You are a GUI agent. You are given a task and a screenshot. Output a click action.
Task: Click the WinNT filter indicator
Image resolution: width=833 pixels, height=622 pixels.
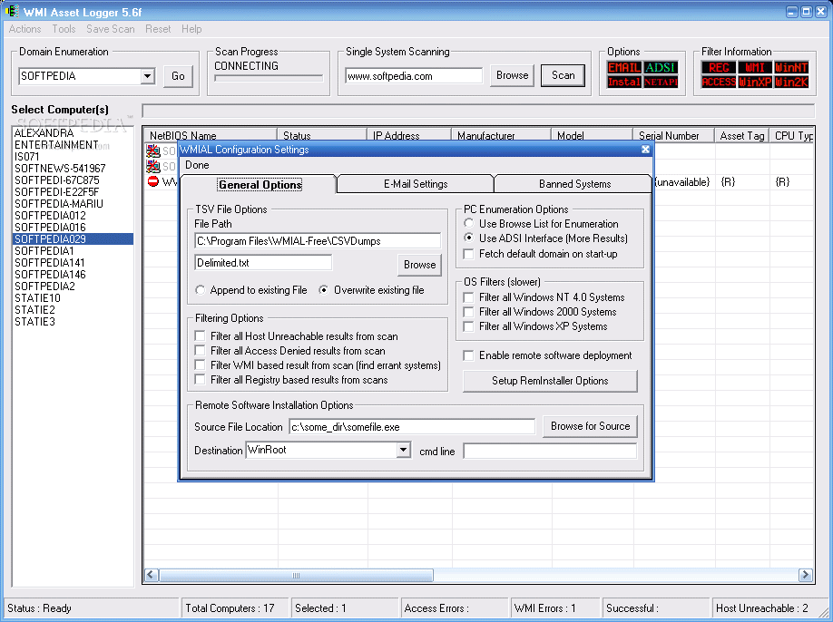[x=791, y=67]
